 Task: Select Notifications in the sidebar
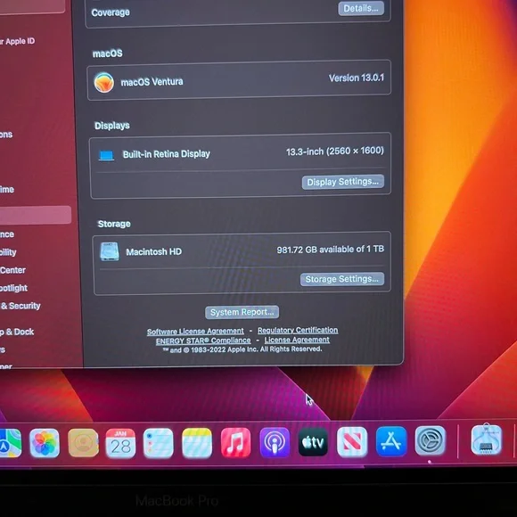(6, 135)
